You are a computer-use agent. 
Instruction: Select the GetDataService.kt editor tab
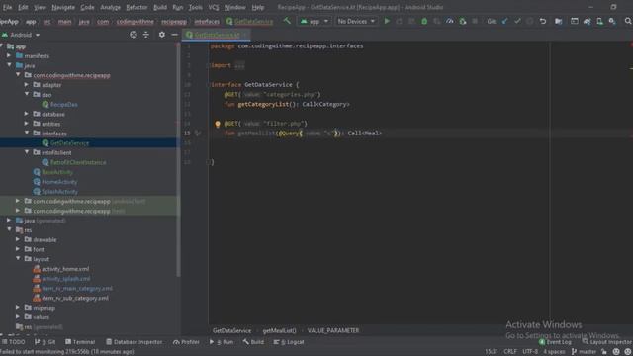coord(216,35)
